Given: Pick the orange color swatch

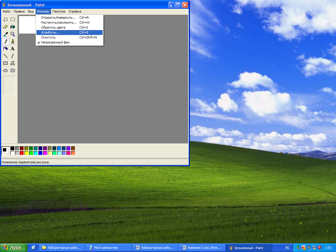Looking at the screenshot, I should [x=73, y=153].
